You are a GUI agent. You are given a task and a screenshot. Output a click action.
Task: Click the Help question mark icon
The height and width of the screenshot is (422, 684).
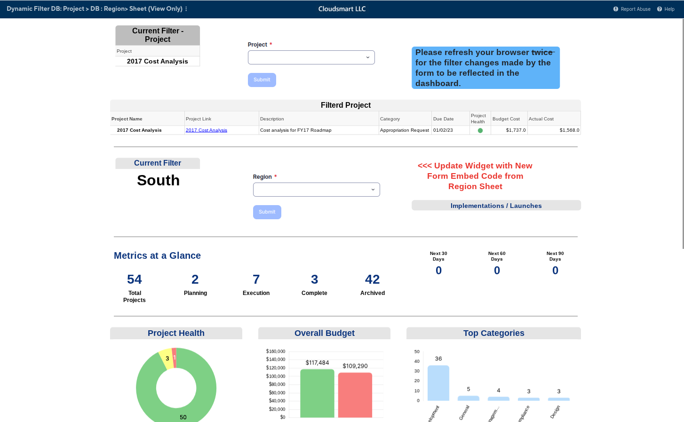pos(660,9)
